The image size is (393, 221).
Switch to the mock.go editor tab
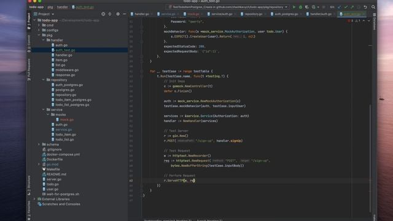coord(192,14)
